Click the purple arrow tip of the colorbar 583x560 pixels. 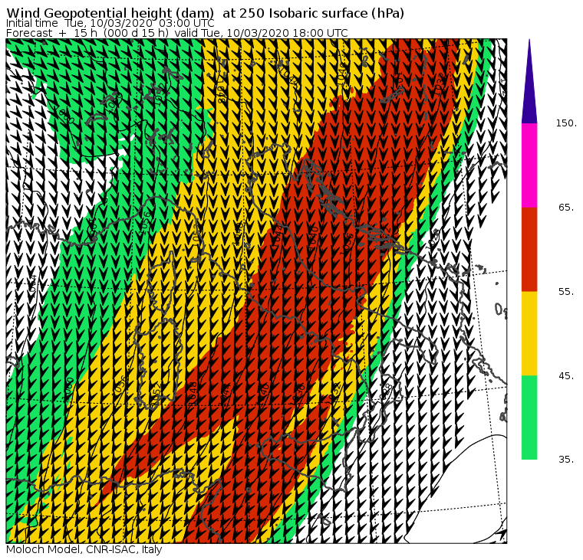[529, 81]
